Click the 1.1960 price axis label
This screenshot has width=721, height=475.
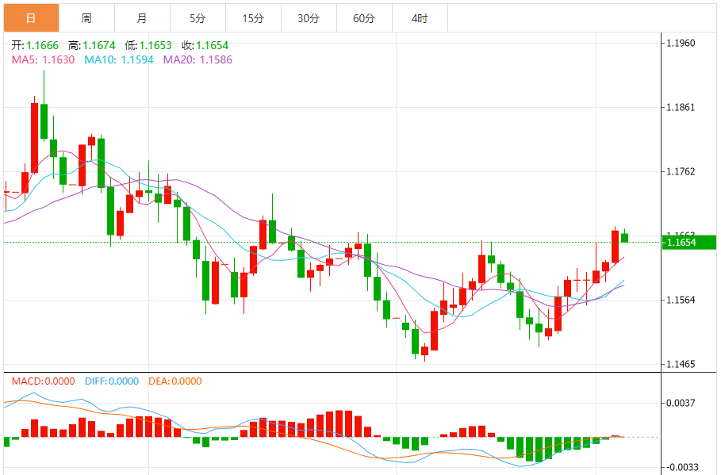coord(681,44)
